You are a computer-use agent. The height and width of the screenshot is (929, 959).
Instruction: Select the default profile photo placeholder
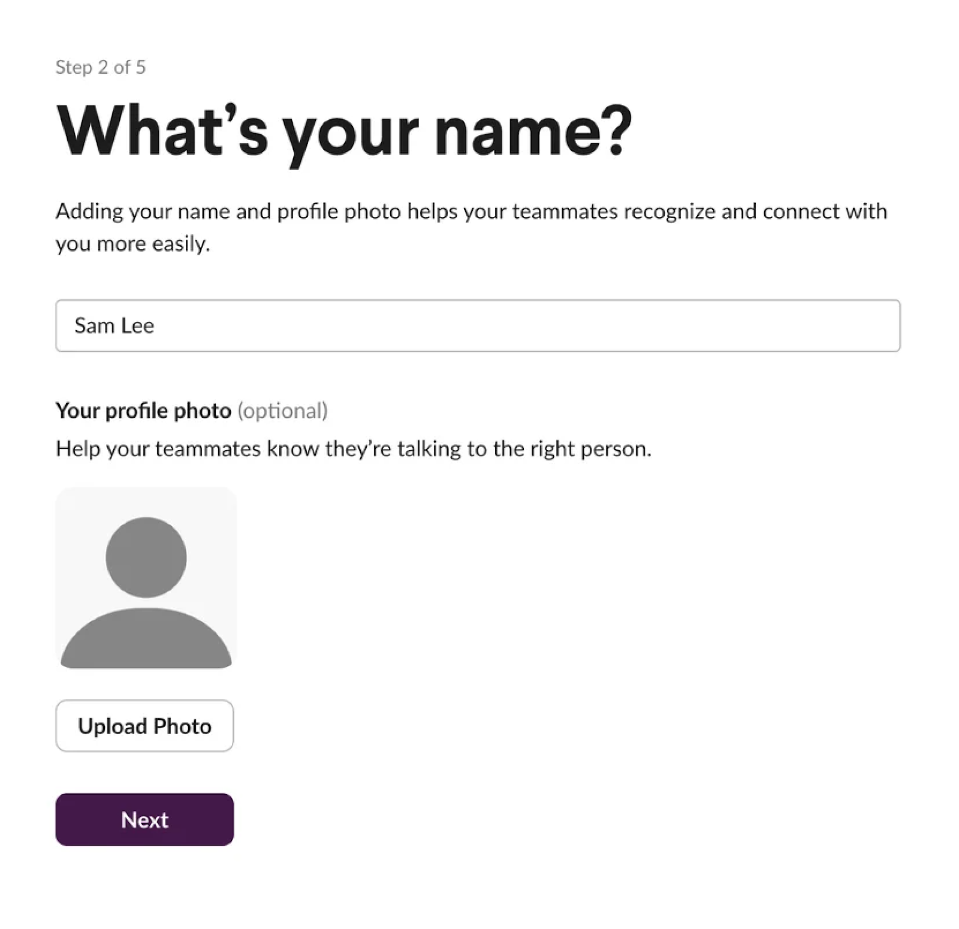(x=146, y=577)
